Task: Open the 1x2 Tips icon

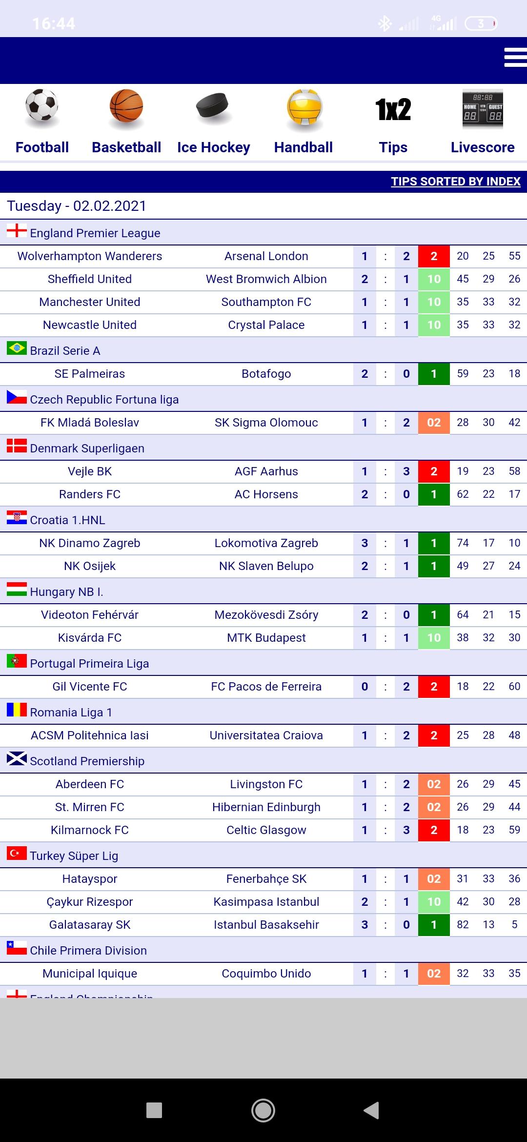Action: (393, 109)
